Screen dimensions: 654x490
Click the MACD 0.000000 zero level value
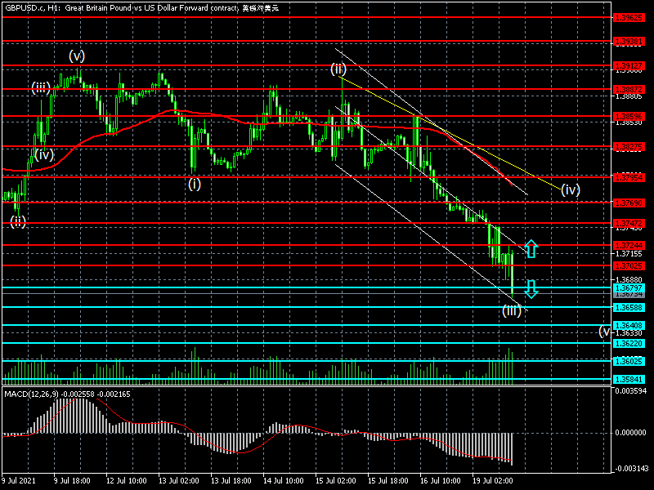[x=631, y=432]
